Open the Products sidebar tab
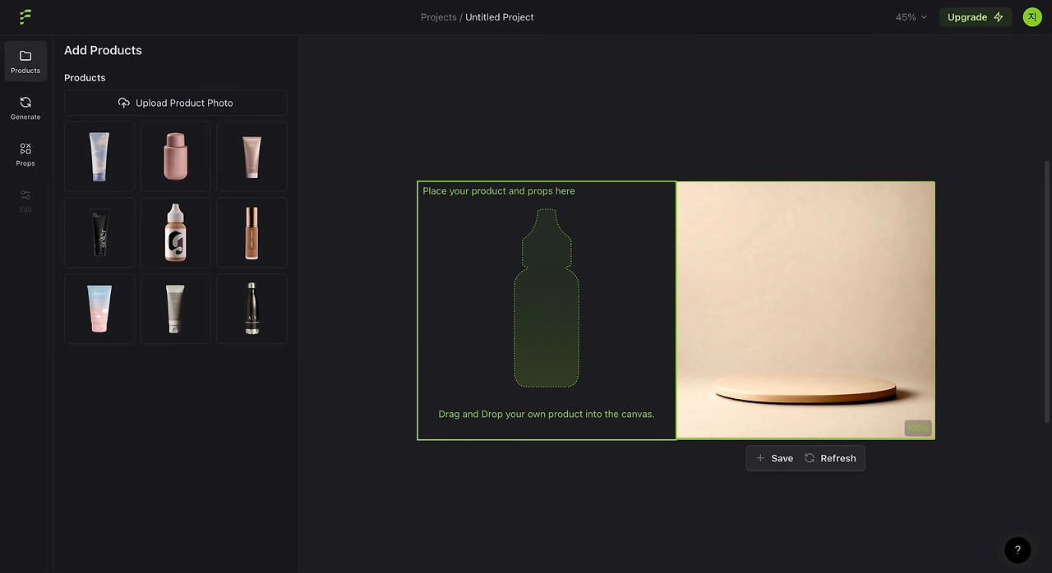 point(25,62)
